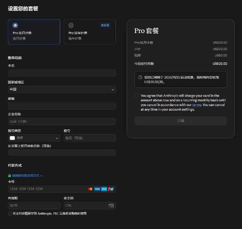This screenshot has height=229, width=242.
Task: Click the American Express card icon
Action: 104,189
